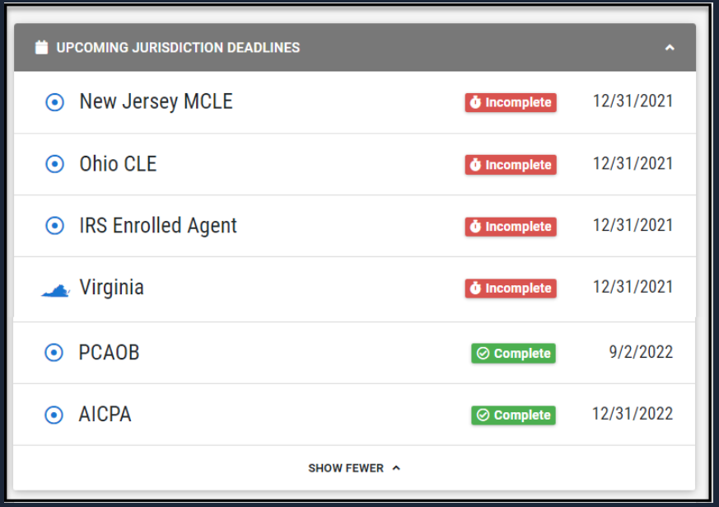This screenshot has height=507, width=719.
Task: Click the target icon beside IRS Enrolled Agent
Action: 54,226
